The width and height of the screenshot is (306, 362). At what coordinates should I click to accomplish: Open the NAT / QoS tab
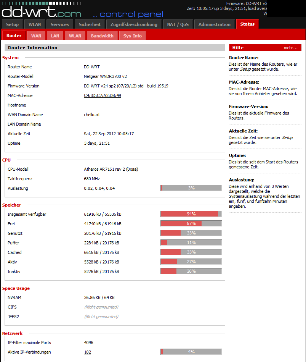(178, 24)
